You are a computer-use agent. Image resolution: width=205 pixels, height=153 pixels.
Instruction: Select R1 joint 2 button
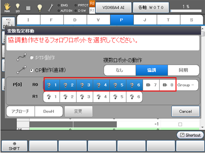pos(68,97)
